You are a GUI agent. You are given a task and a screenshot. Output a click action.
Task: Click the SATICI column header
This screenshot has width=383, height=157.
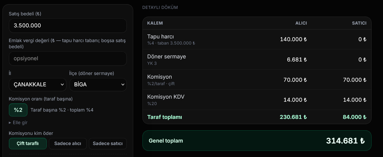[359, 23]
